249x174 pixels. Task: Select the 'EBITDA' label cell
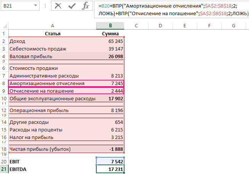[x=53, y=169]
